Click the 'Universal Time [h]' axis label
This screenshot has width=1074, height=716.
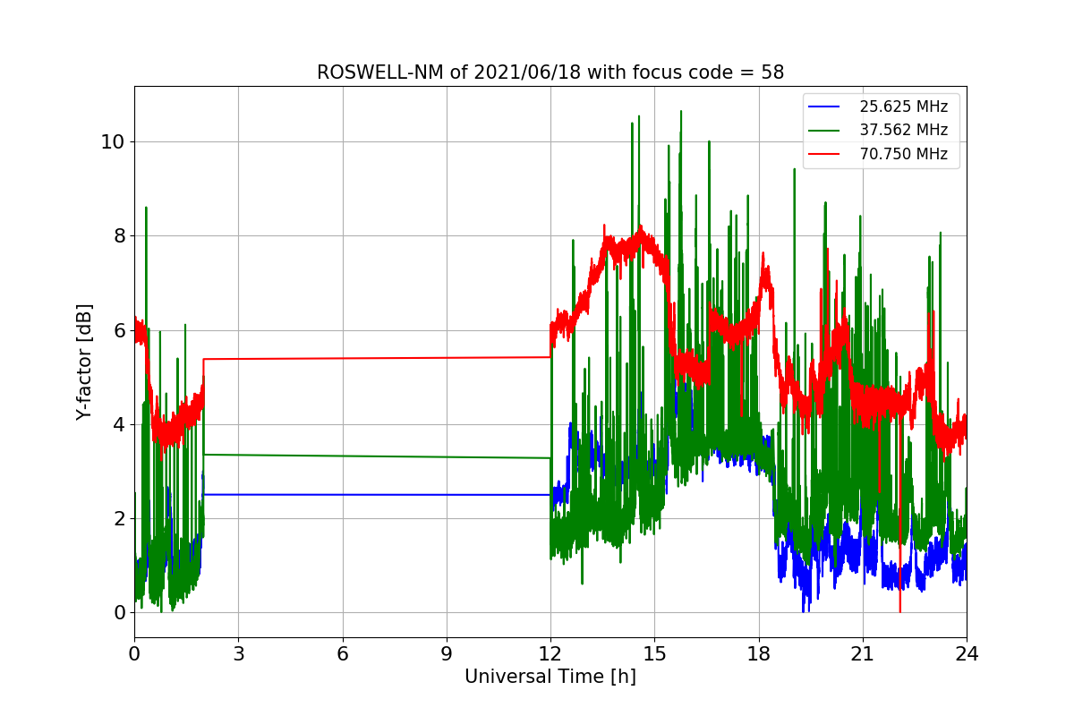(x=550, y=678)
